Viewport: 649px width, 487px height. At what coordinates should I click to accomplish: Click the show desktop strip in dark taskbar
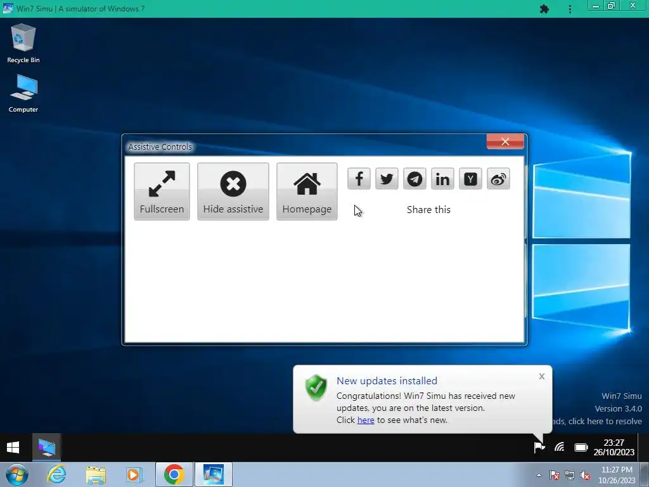click(x=643, y=447)
